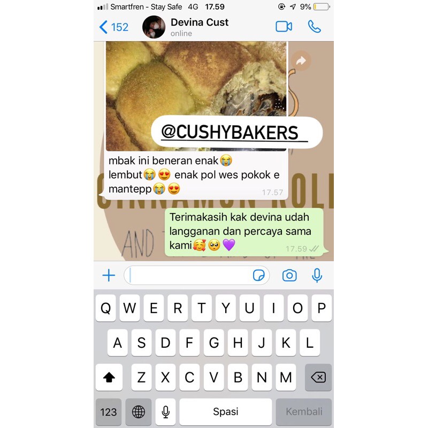This screenshot has width=428, height=428.
Task: Tap the Q key on keyboard
Action: coord(105,308)
